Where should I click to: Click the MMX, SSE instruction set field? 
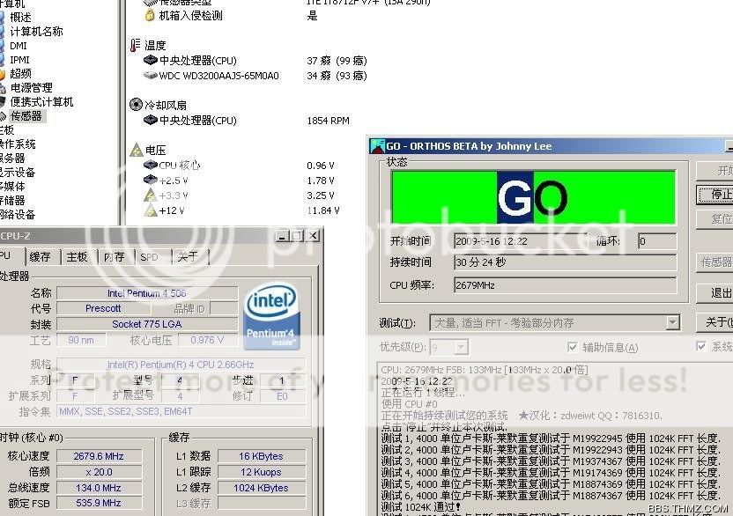coord(181,411)
